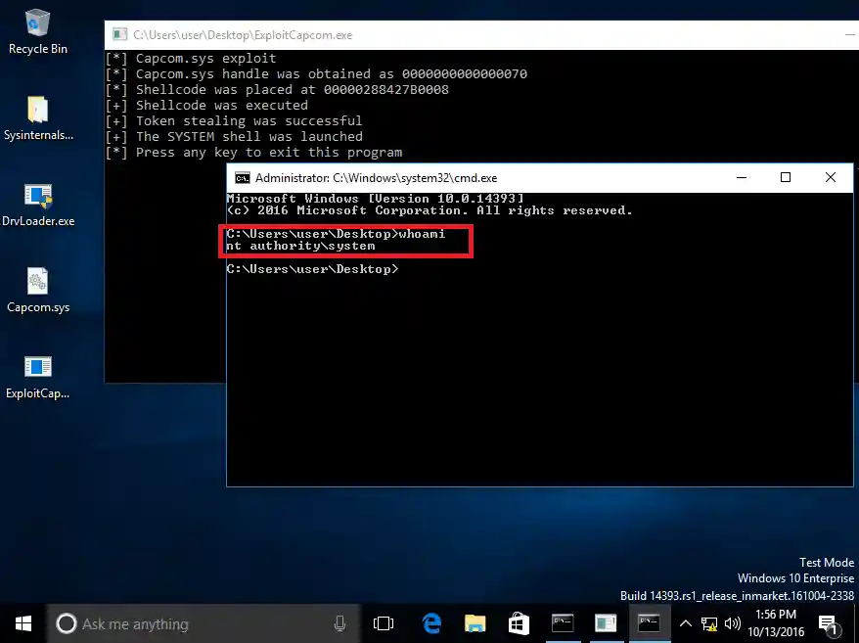Viewport: 859px width, 643px height.
Task: Open the volume control from the tray
Action: [x=732, y=622]
